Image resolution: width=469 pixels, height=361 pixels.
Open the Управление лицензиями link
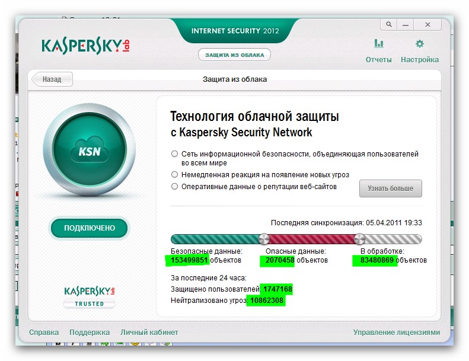(396, 333)
